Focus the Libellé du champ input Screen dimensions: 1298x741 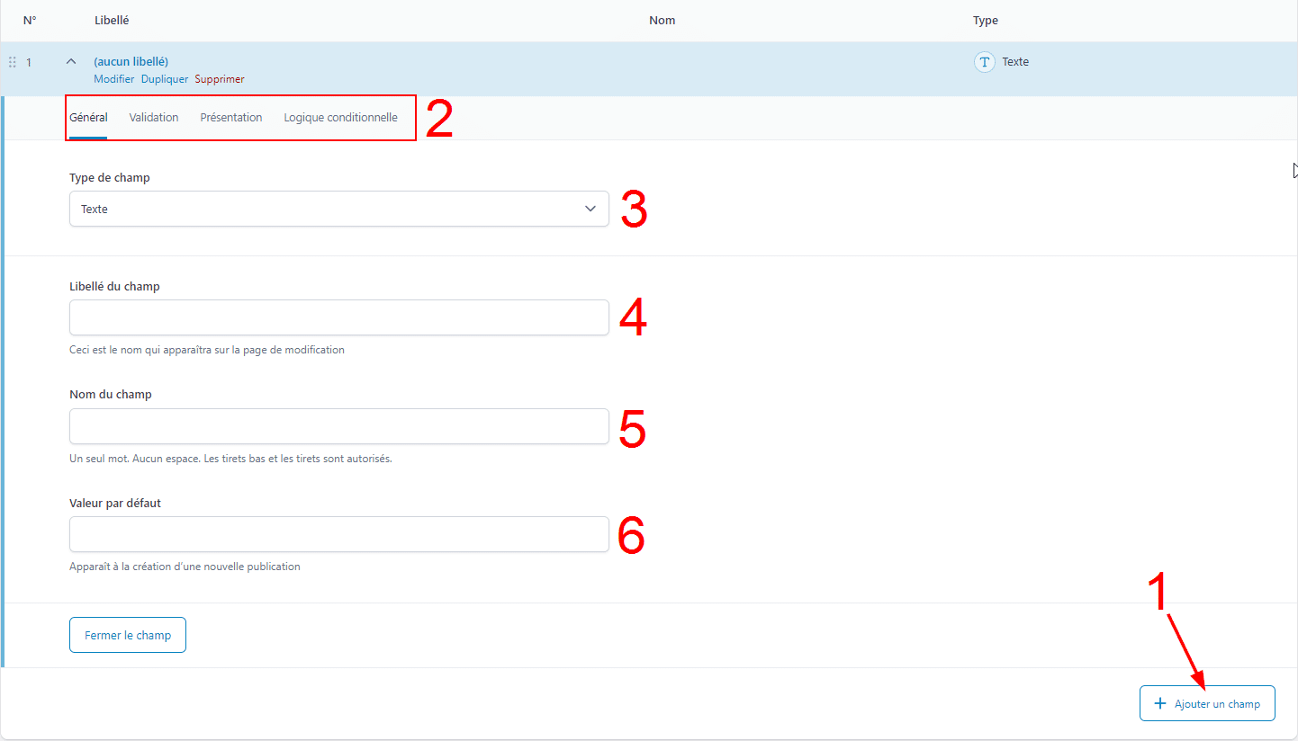click(338, 317)
